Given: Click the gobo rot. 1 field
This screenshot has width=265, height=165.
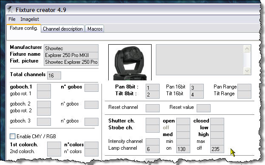Looking at the screenshot, I should (44, 94).
